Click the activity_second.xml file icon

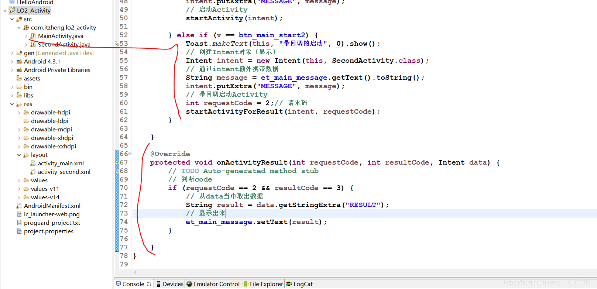[33, 172]
